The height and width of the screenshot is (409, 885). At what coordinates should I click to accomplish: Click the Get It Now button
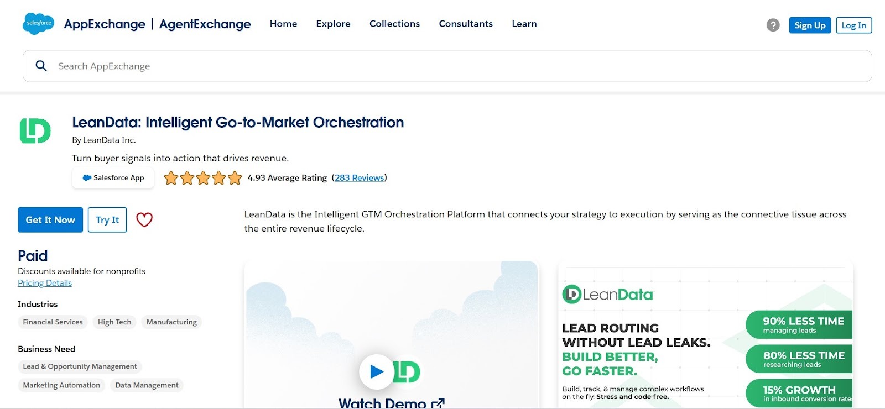[x=50, y=220]
